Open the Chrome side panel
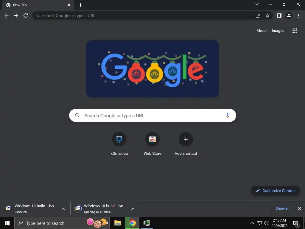 [279, 16]
